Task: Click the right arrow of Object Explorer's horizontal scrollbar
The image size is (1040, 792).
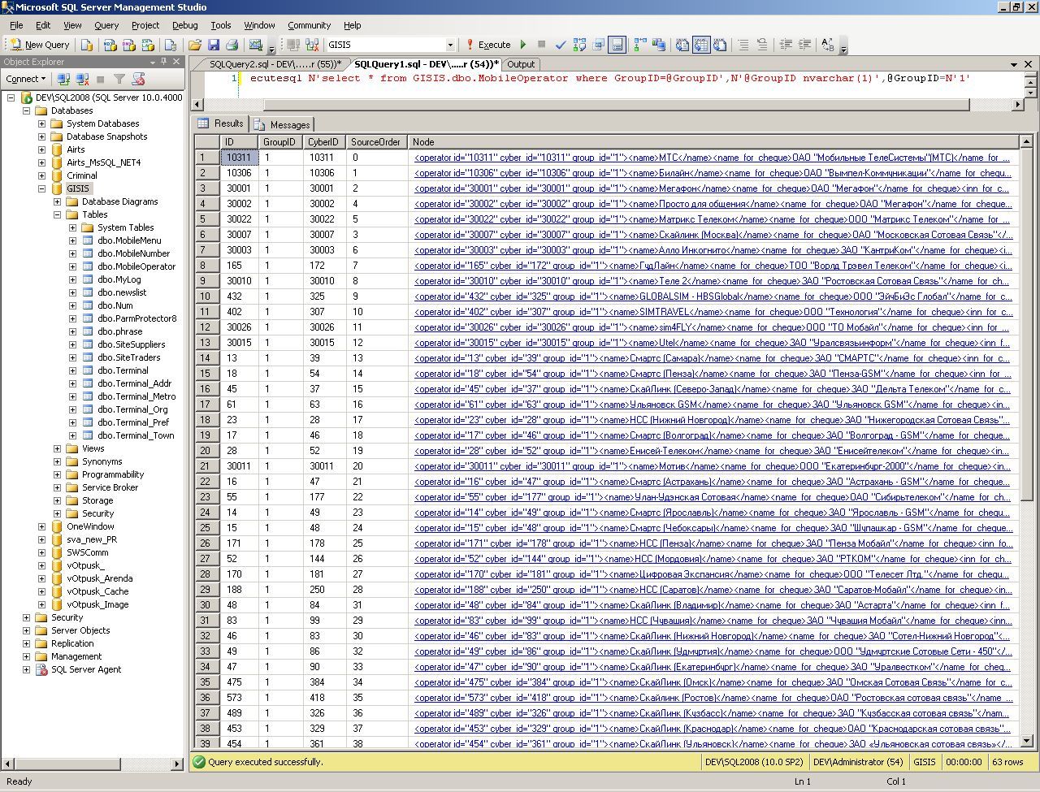Action: [178, 764]
